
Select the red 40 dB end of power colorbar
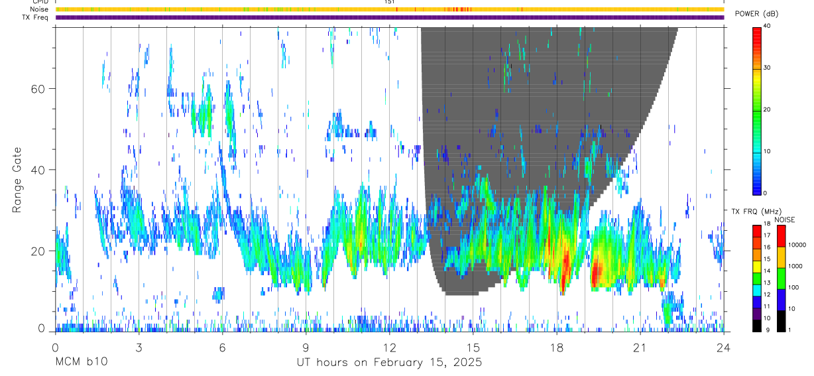click(757, 30)
